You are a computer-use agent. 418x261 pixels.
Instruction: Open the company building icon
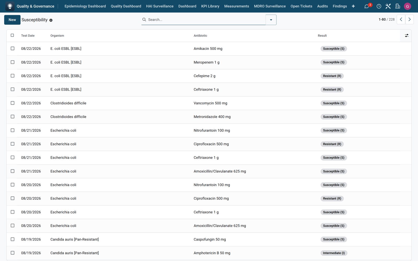398,6
